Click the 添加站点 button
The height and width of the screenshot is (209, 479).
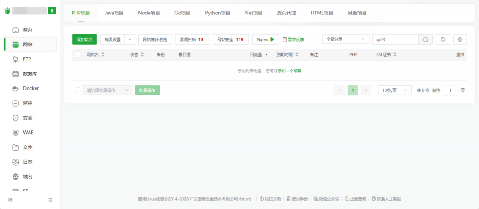coord(84,39)
